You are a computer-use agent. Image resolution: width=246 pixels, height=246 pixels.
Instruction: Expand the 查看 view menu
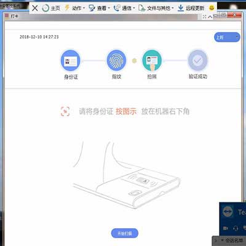(100, 8)
